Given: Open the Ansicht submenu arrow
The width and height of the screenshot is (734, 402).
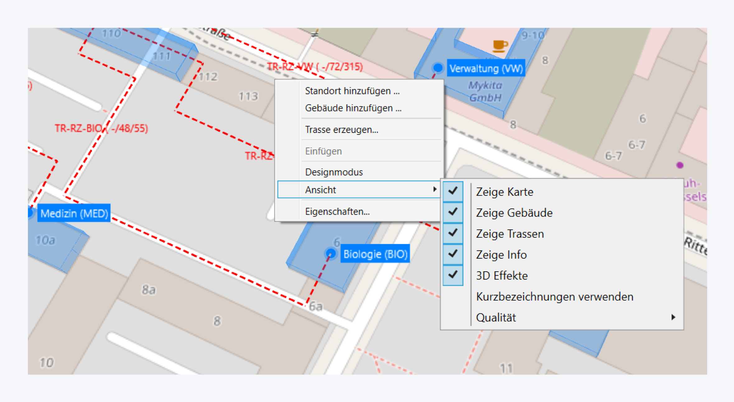Looking at the screenshot, I should (434, 189).
